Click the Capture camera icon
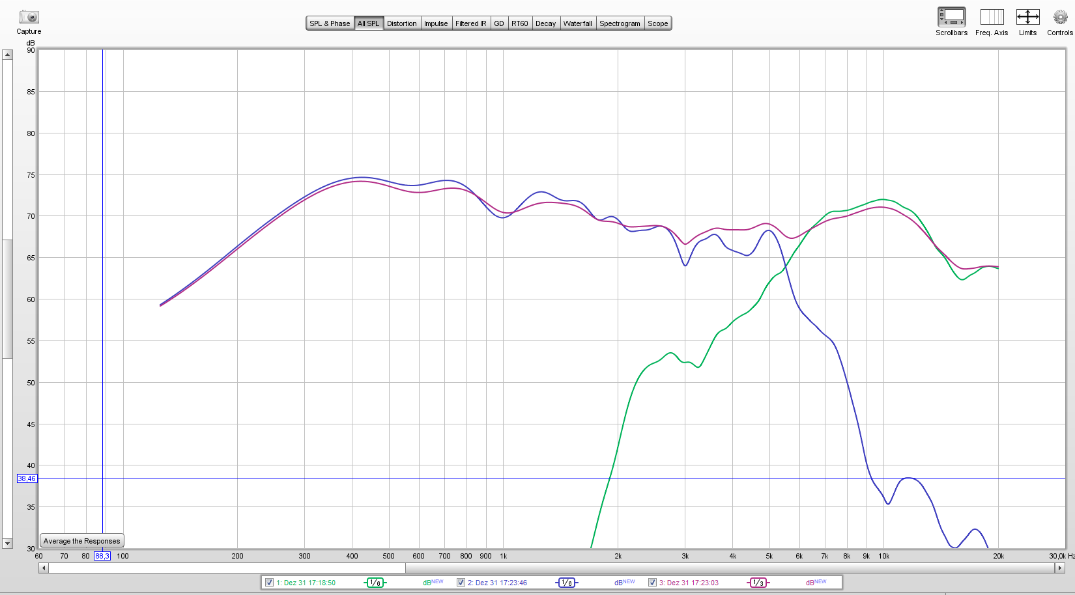 [x=29, y=18]
